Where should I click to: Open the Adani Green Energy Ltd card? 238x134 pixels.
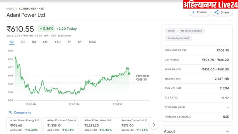[x=24, y=125]
